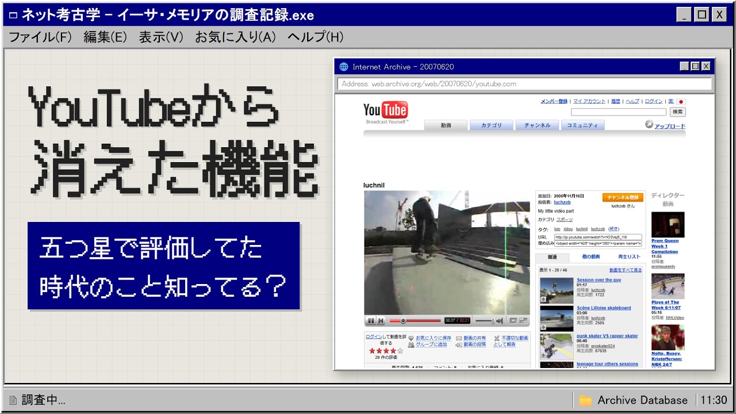The image size is (736, 414).
Task: Click the Japan flag country icon
Action: point(681,101)
